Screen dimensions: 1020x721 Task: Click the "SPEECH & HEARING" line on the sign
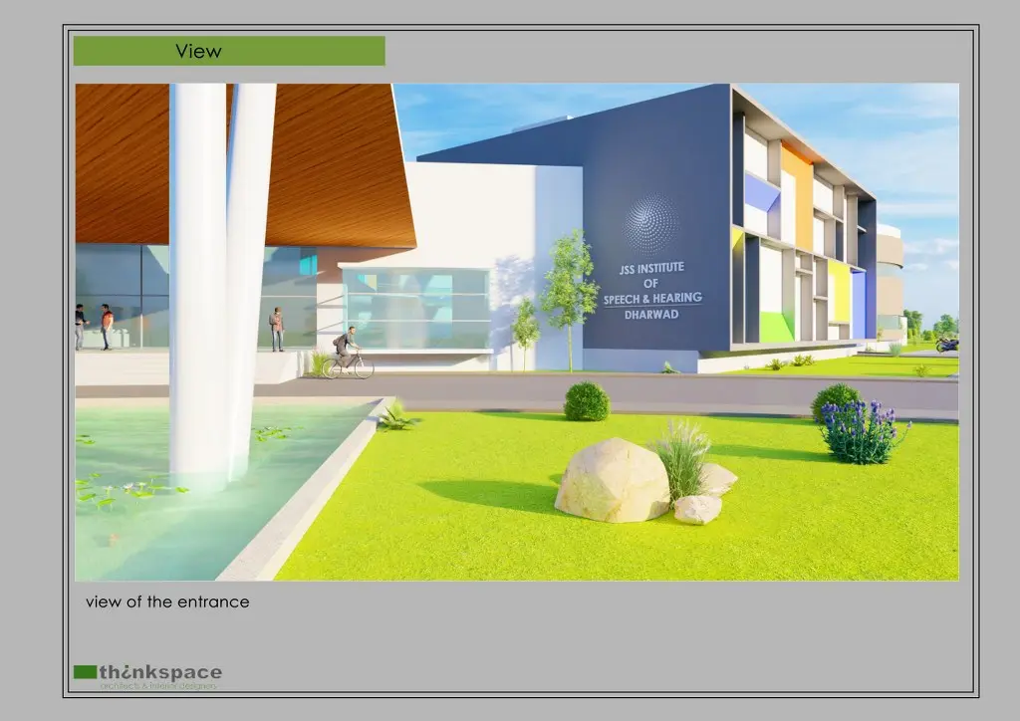click(652, 299)
